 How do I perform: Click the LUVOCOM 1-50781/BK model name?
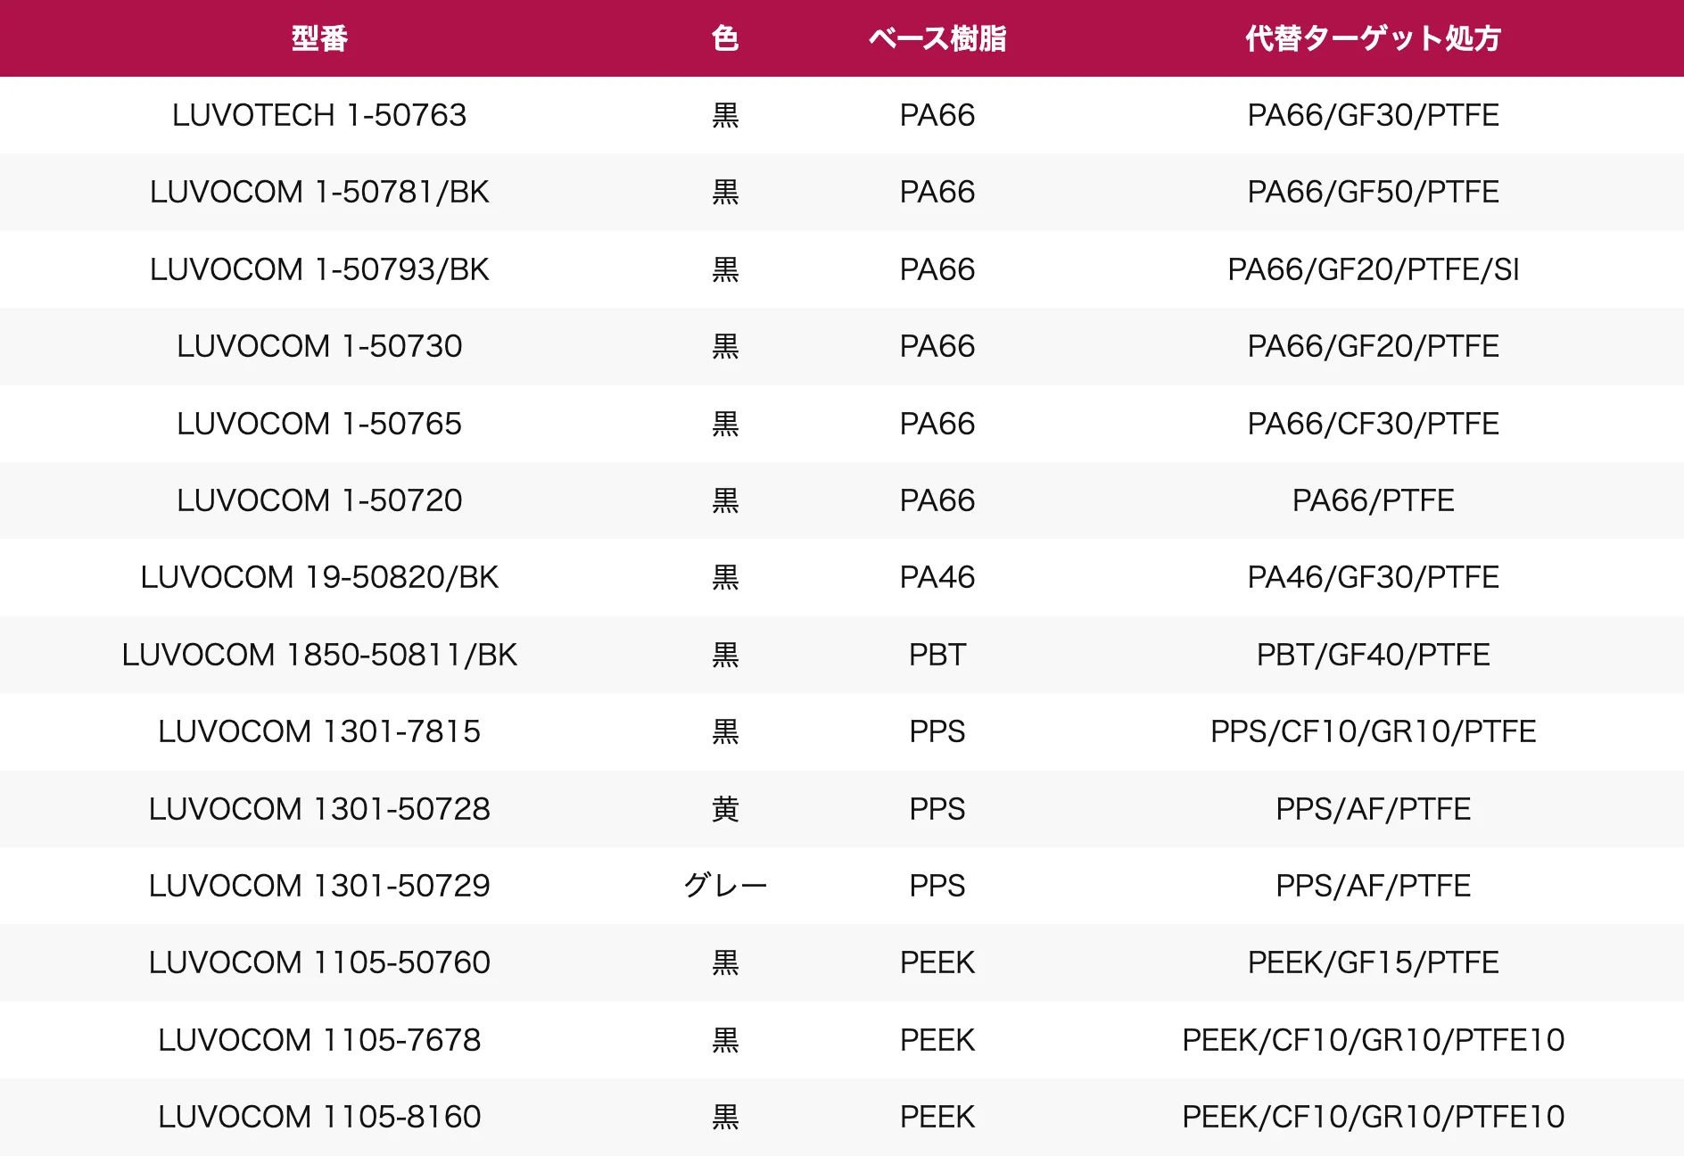319,192
